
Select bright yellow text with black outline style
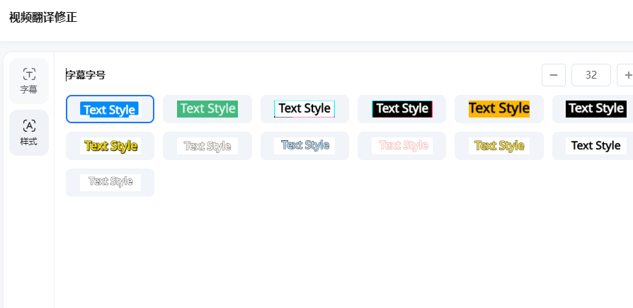tap(110, 146)
